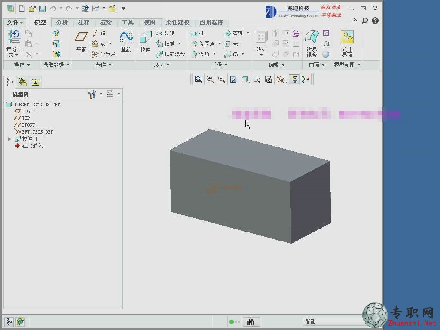Viewport: 440px width, 330px height.
Task: Select PRT_CSYS_DEF in model tree
Action: point(34,132)
